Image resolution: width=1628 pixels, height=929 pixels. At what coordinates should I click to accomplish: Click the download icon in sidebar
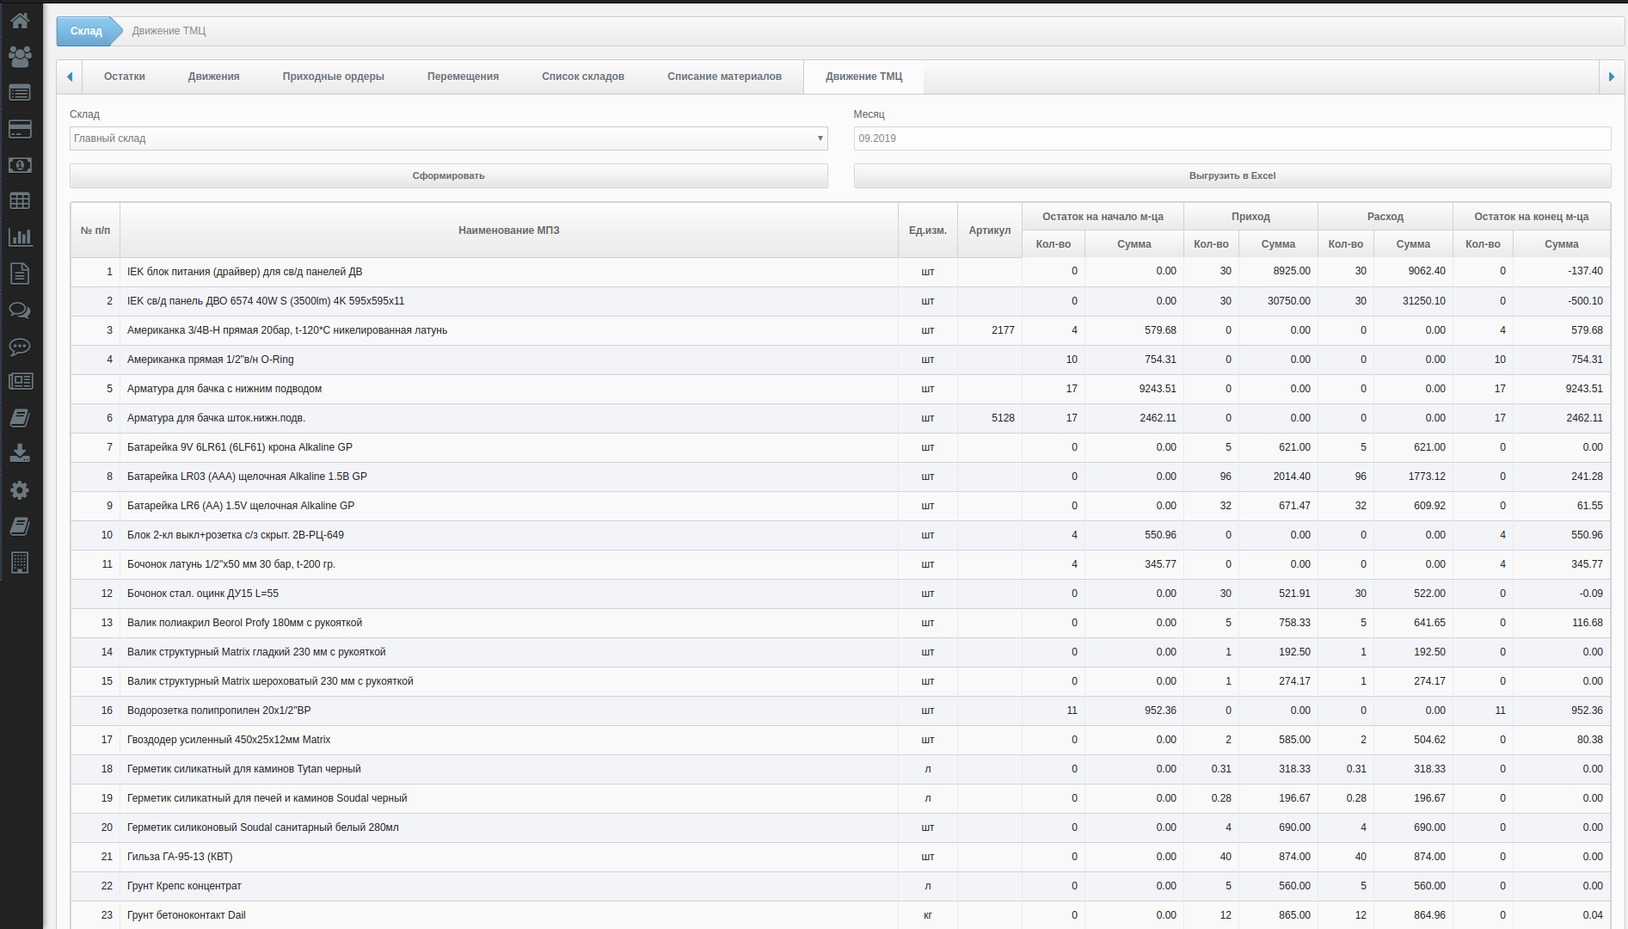(x=20, y=453)
